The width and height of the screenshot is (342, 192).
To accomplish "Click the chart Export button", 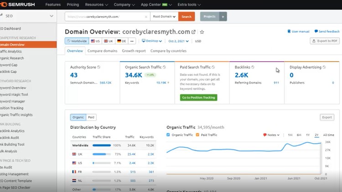I will pyautogui.click(x=327, y=117).
